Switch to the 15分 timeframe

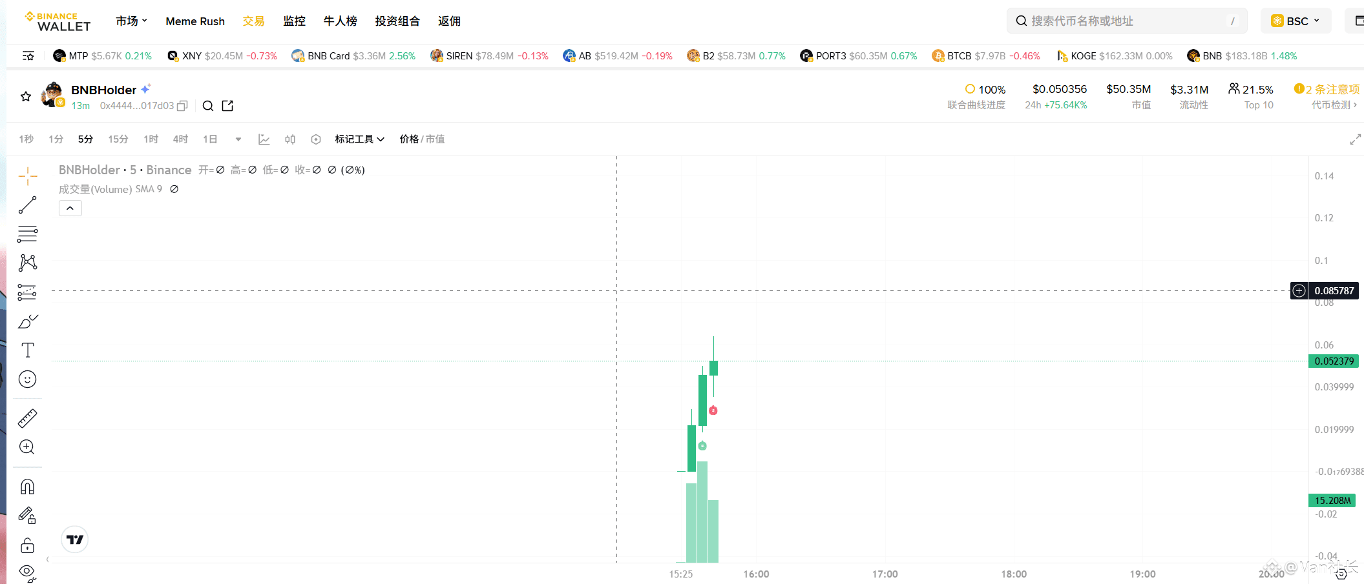pos(118,139)
